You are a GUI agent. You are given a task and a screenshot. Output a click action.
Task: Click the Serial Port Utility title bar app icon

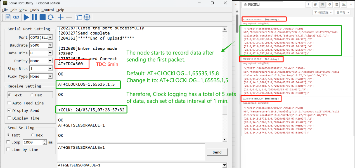(5, 3)
